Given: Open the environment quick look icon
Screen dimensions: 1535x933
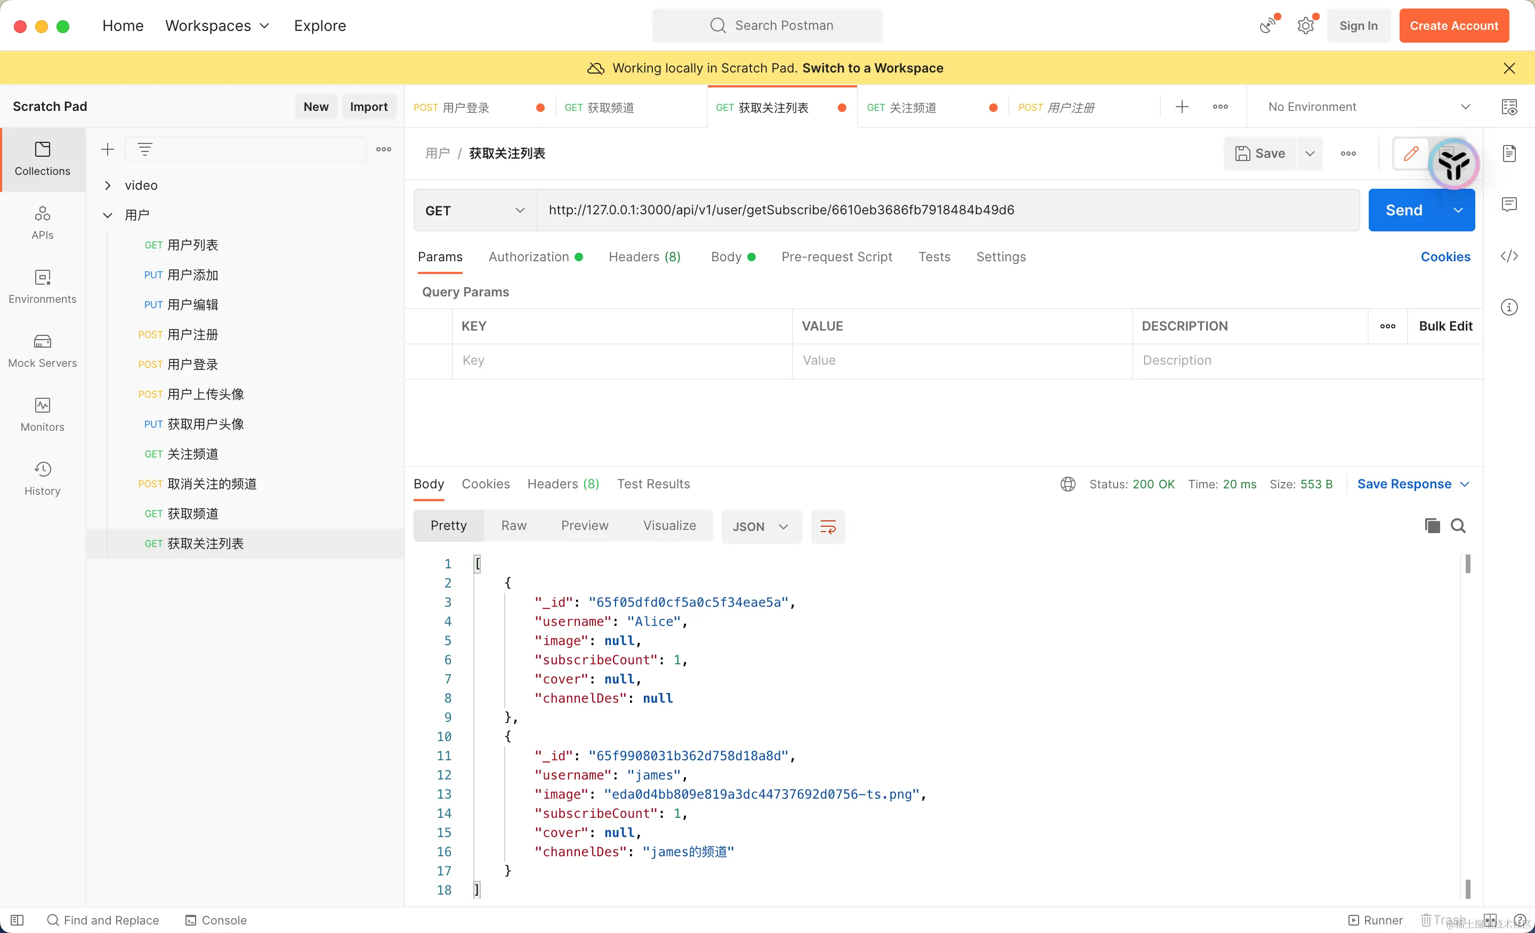Looking at the screenshot, I should pyautogui.click(x=1509, y=107).
